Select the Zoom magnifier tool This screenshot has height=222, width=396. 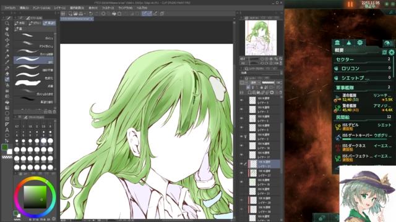(x=7, y=23)
